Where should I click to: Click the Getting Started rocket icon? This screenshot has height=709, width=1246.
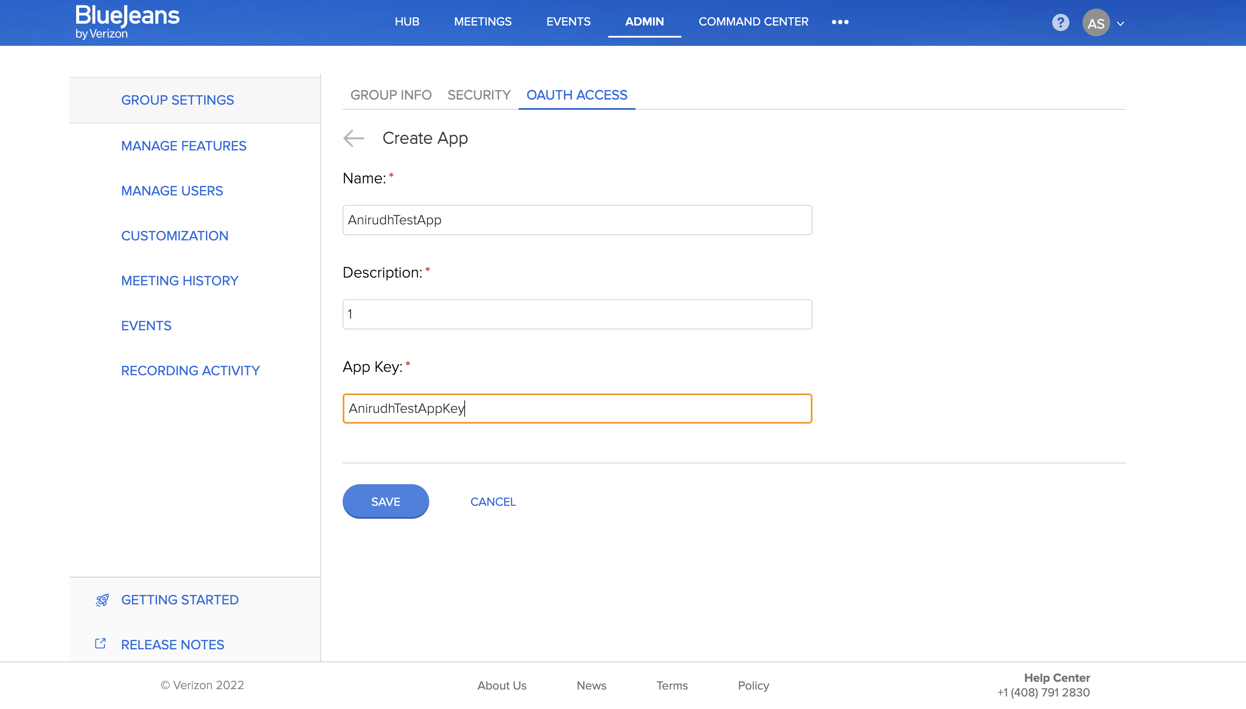pos(102,600)
